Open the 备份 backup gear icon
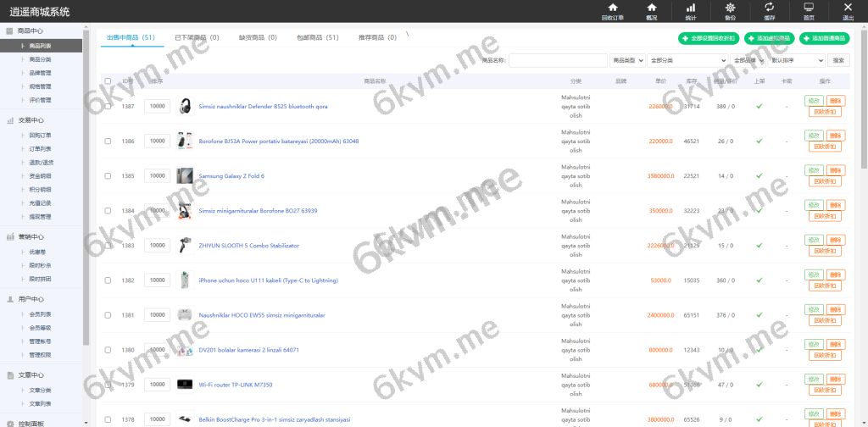 [x=730, y=11]
